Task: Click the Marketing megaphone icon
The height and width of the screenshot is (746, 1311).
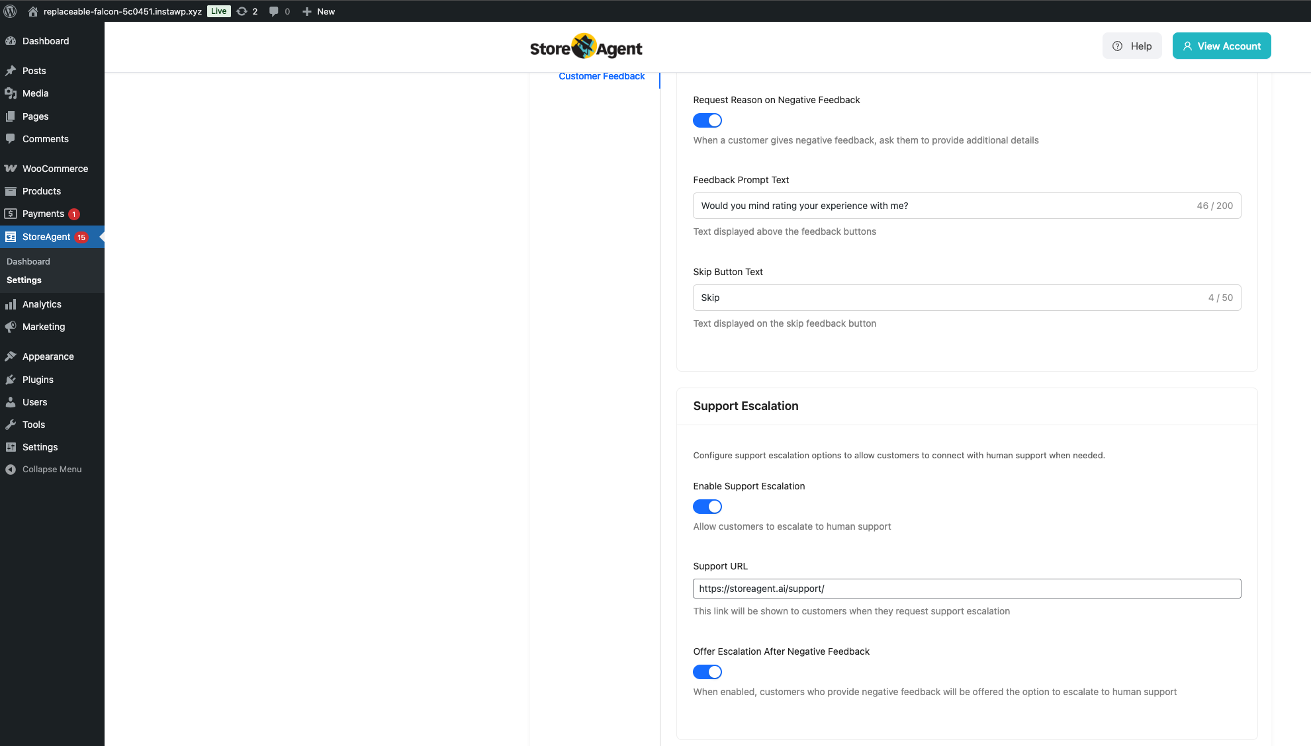Action: point(11,327)
